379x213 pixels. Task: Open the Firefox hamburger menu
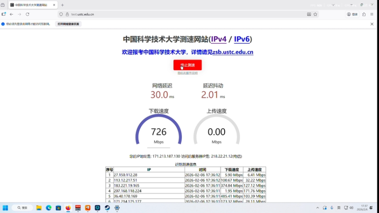[372, 14]
